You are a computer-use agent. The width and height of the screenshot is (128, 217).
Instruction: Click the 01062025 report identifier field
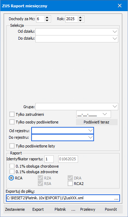click(x=68, y=159)
